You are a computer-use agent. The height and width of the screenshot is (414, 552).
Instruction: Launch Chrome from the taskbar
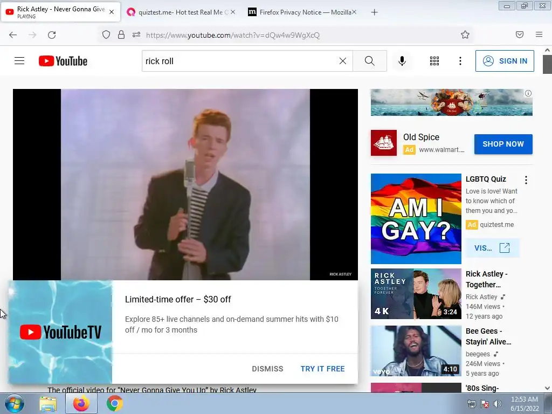(x=115, y=403)
